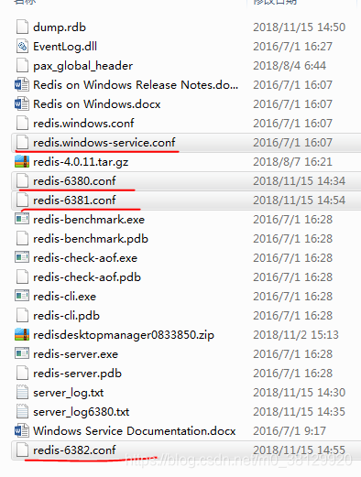361x477 pixels.
Task: Select file name redis-benchmark.pdb
Action: click(x=91, y=239)
